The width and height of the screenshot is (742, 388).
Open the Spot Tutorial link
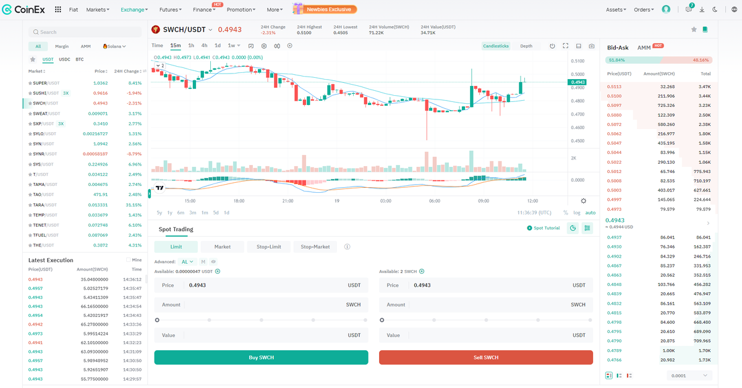point(544,228)
